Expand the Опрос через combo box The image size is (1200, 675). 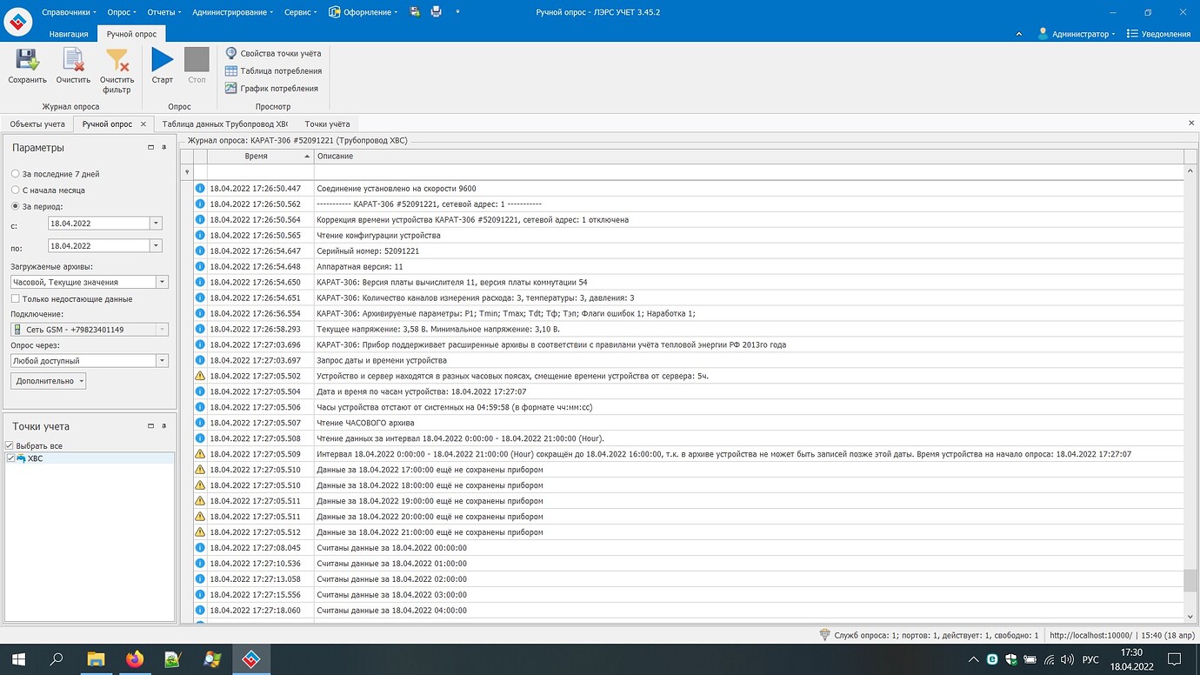[x=163, y=361]
